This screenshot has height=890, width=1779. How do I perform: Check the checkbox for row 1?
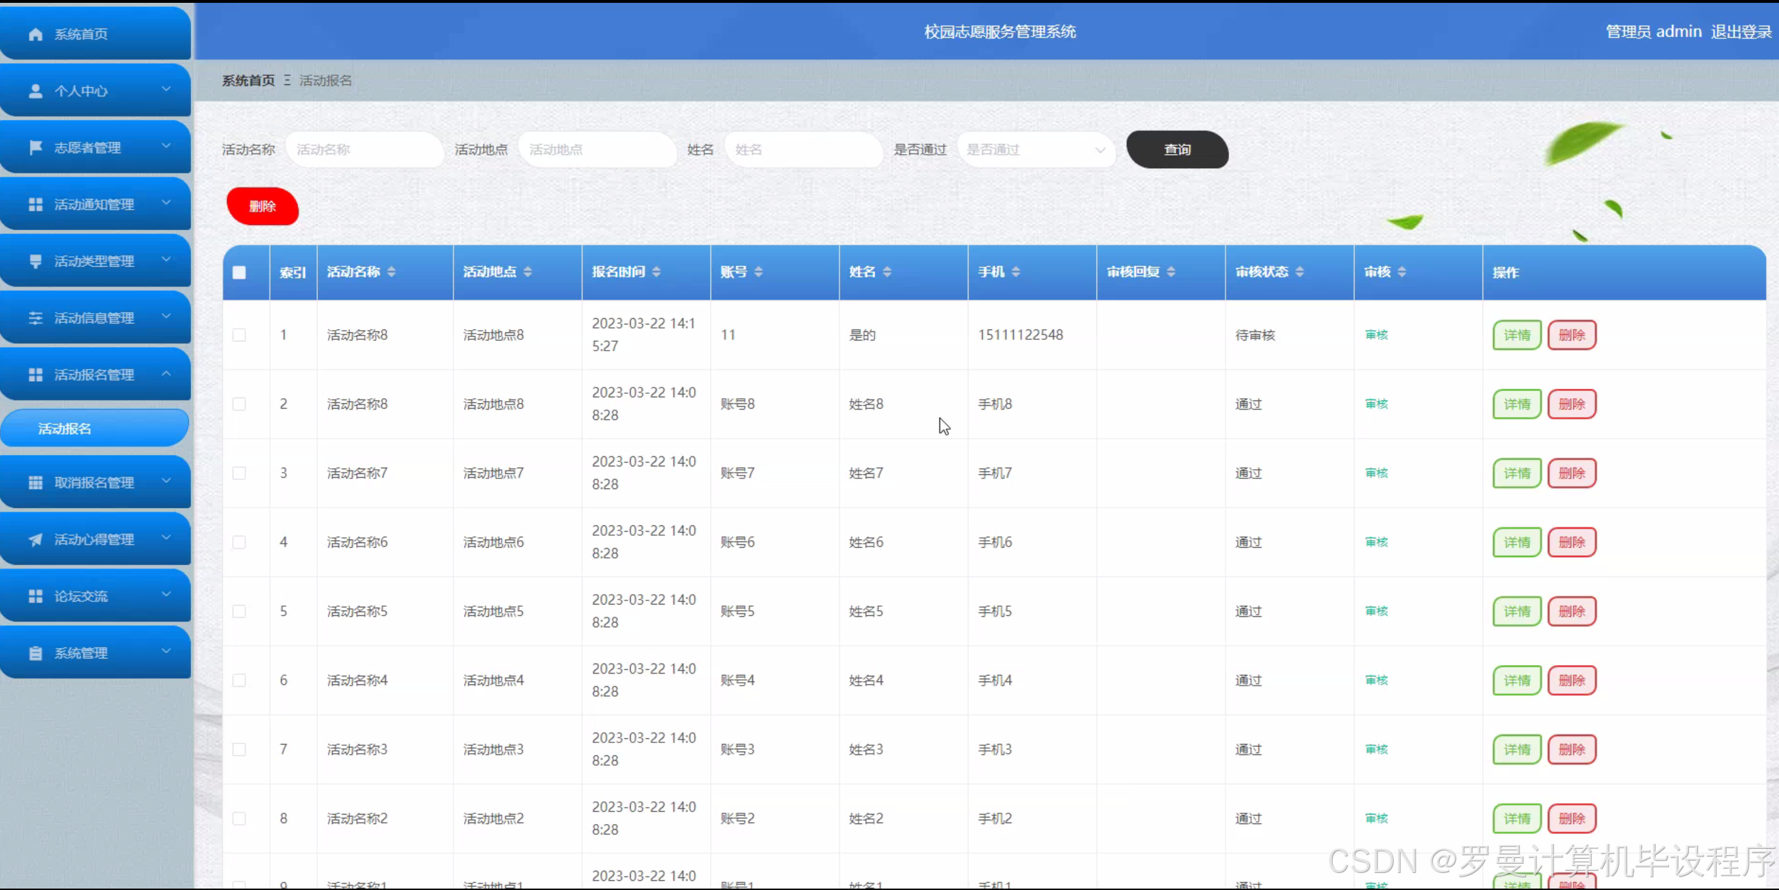point(239,335)
